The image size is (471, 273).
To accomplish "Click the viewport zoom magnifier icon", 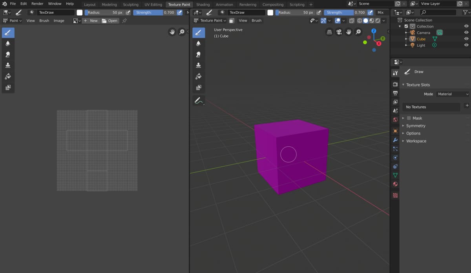I will point(358,32).
